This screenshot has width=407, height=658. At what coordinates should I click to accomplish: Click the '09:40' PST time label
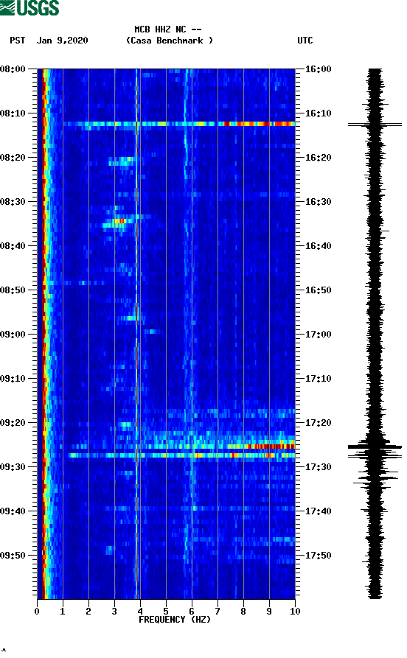click(x=13, y=511)
